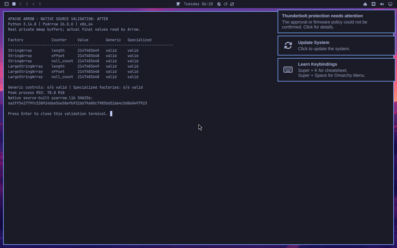
Task: Click the update sync icon in top bar
Action: (x=232, y=4)
